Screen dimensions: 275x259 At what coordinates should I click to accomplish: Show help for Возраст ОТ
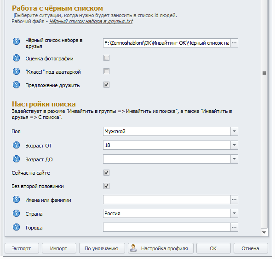point(16,145)
